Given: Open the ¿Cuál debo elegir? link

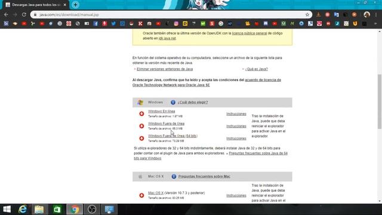Looking at the screenshot, I should 193,102.
